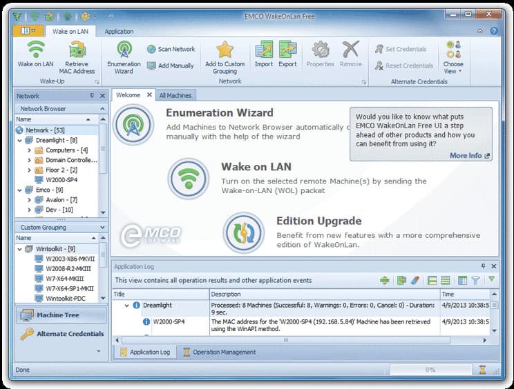Image resolution: width=514 pixels, height=389 pixels.
Task: Expand the Dev - [10] node
Action: click(29, 210)
